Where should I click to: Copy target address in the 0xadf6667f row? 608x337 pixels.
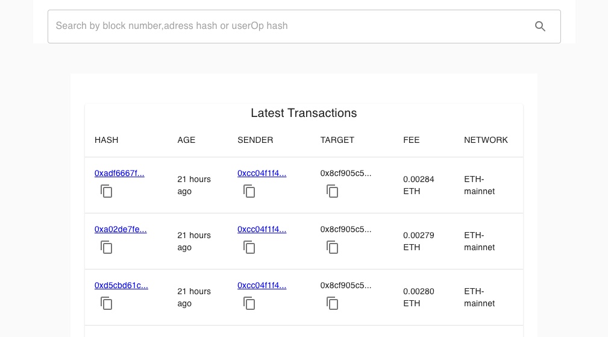(333, 192)
